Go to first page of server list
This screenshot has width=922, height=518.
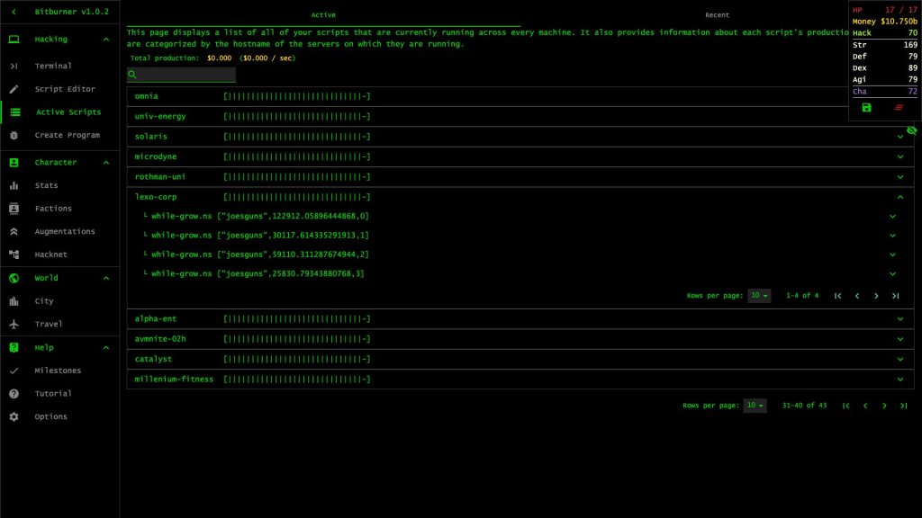point(845,406)
